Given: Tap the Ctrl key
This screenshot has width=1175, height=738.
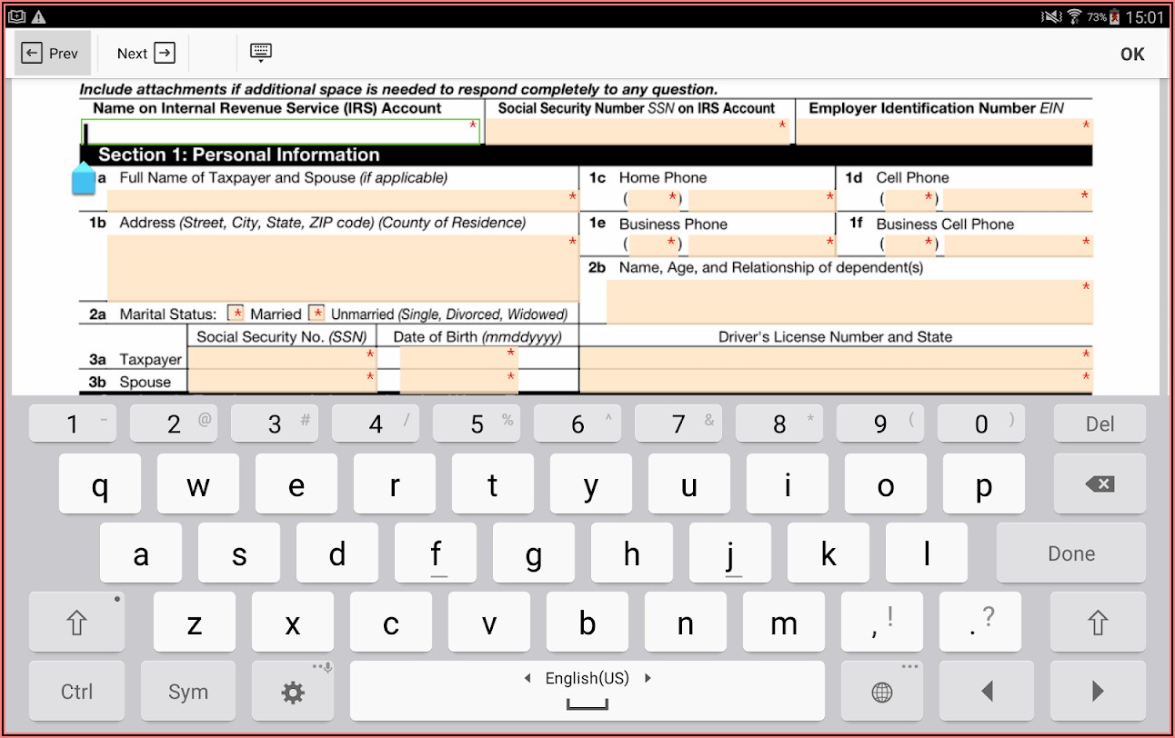Looking at the screenshot, I should coord(76,692).
